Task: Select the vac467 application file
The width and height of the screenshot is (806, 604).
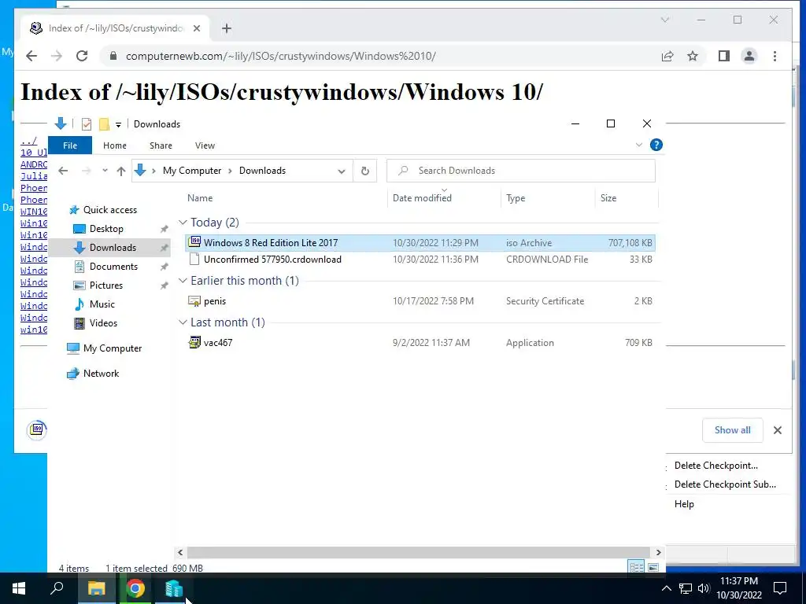Action: (420, 343)
